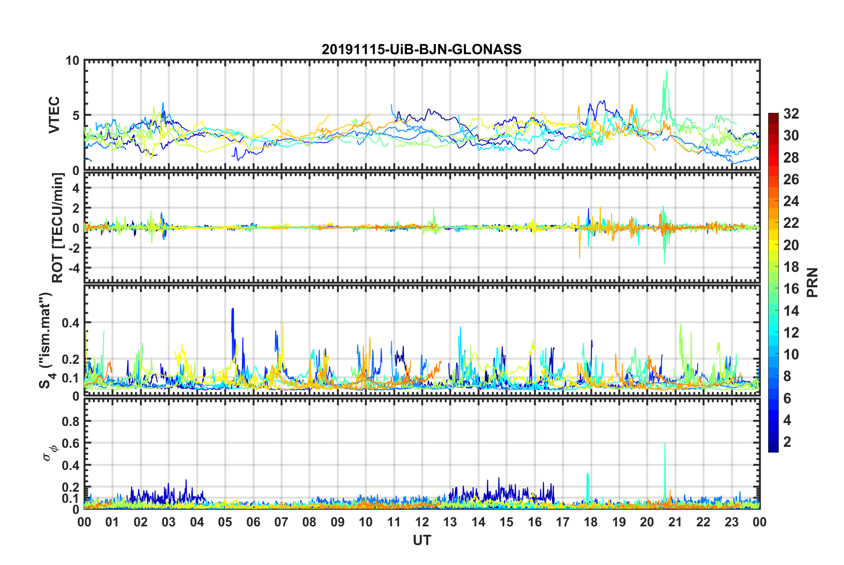Click the UT x-axis label
The height and width of the screenshot is (565, 844).
click(x=422, y=540)
